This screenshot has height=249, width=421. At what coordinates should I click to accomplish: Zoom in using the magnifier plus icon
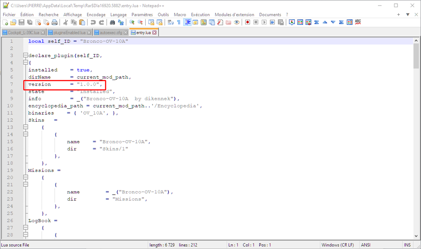tap(131, 22)
